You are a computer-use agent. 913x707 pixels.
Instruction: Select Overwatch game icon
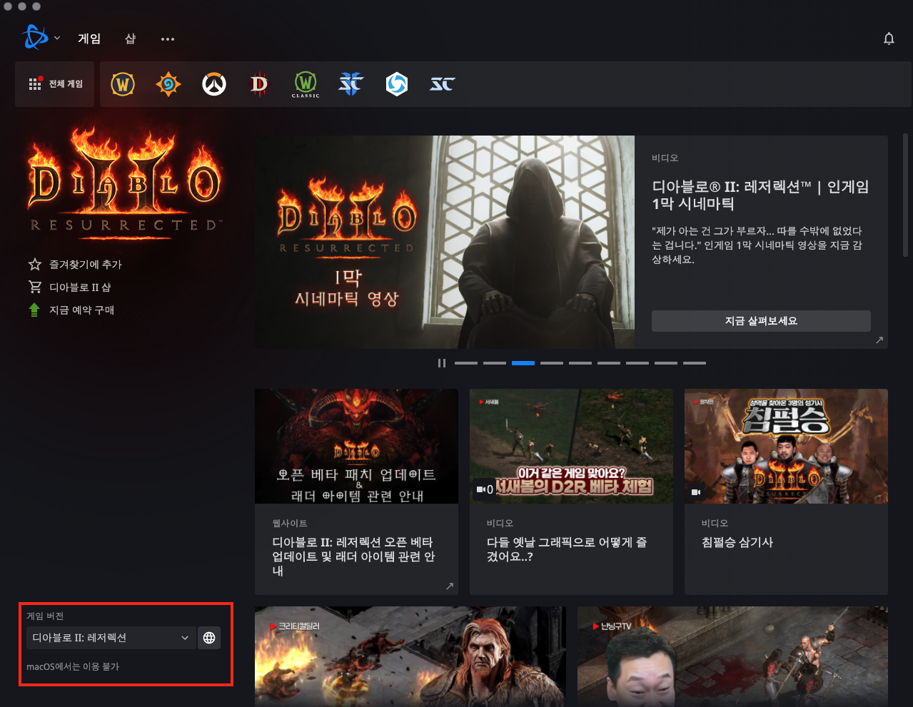click(214, 84)
